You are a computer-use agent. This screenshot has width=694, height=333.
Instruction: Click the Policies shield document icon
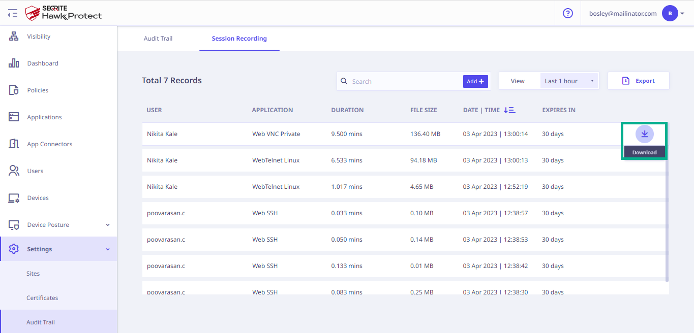coord(14,90)
